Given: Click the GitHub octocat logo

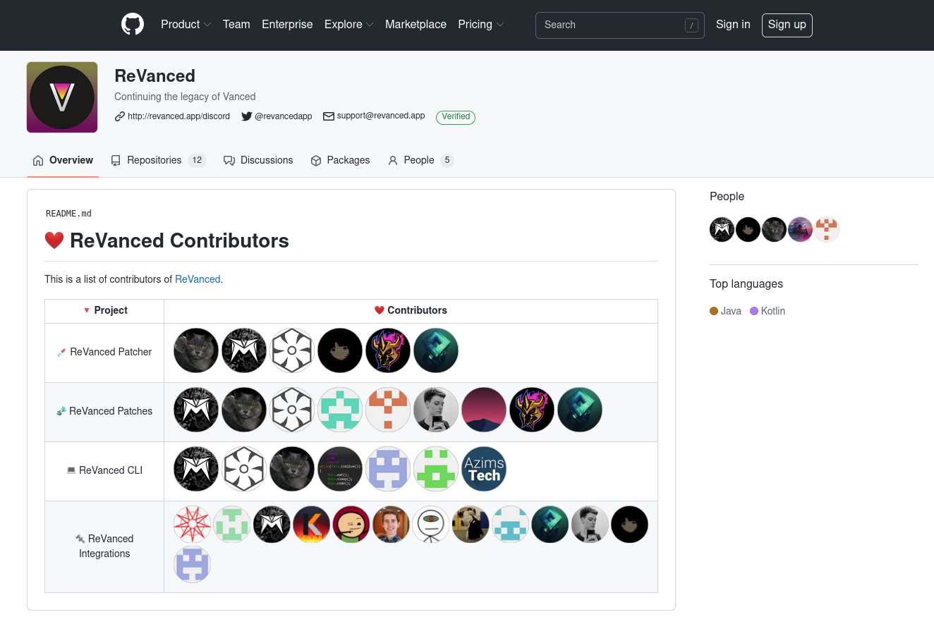Looking at the screenshot, I should click(x=133, y=25).
